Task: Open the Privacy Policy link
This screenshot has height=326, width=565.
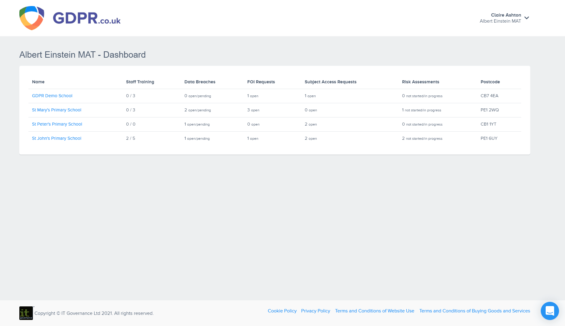Action: click(316, 311)
